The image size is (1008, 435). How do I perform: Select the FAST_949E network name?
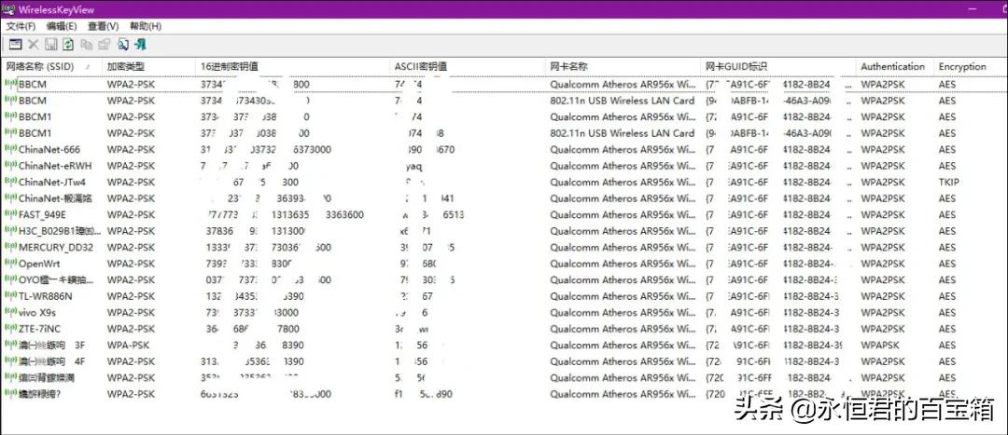42,215
